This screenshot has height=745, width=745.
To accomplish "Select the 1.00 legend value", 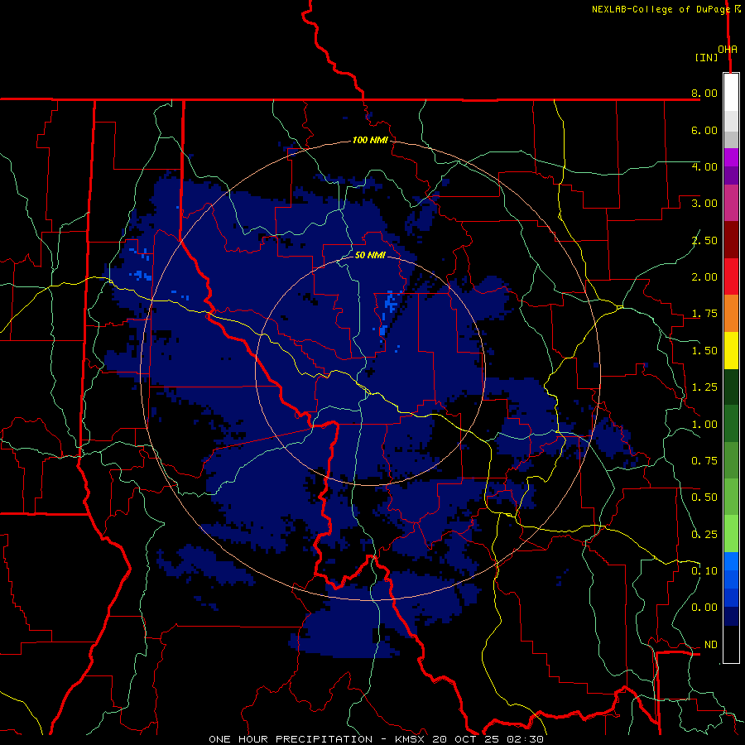I will click(x=704, y=425).
